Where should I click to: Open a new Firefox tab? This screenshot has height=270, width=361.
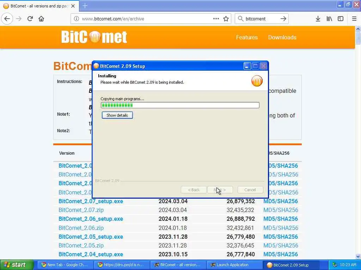(x=85, y=6)
